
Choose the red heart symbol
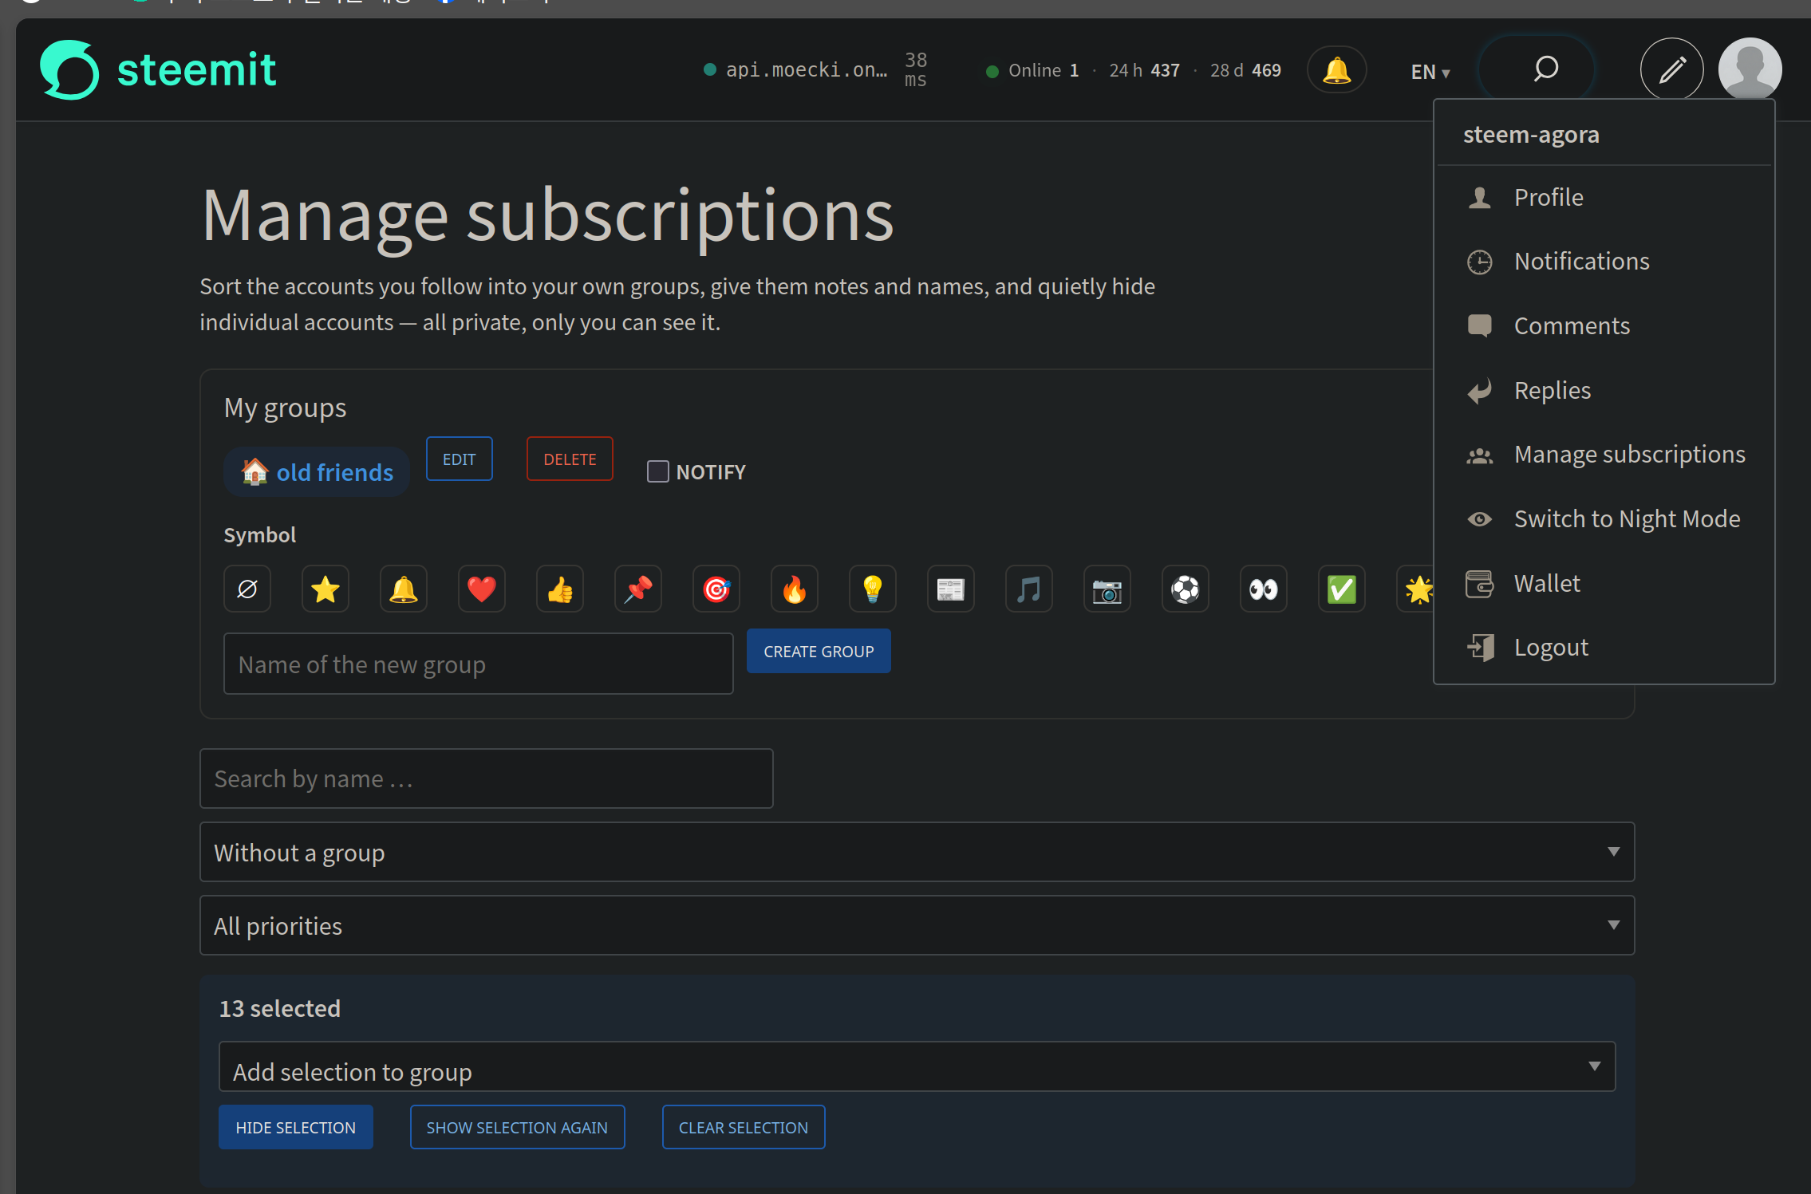(482, 589)
